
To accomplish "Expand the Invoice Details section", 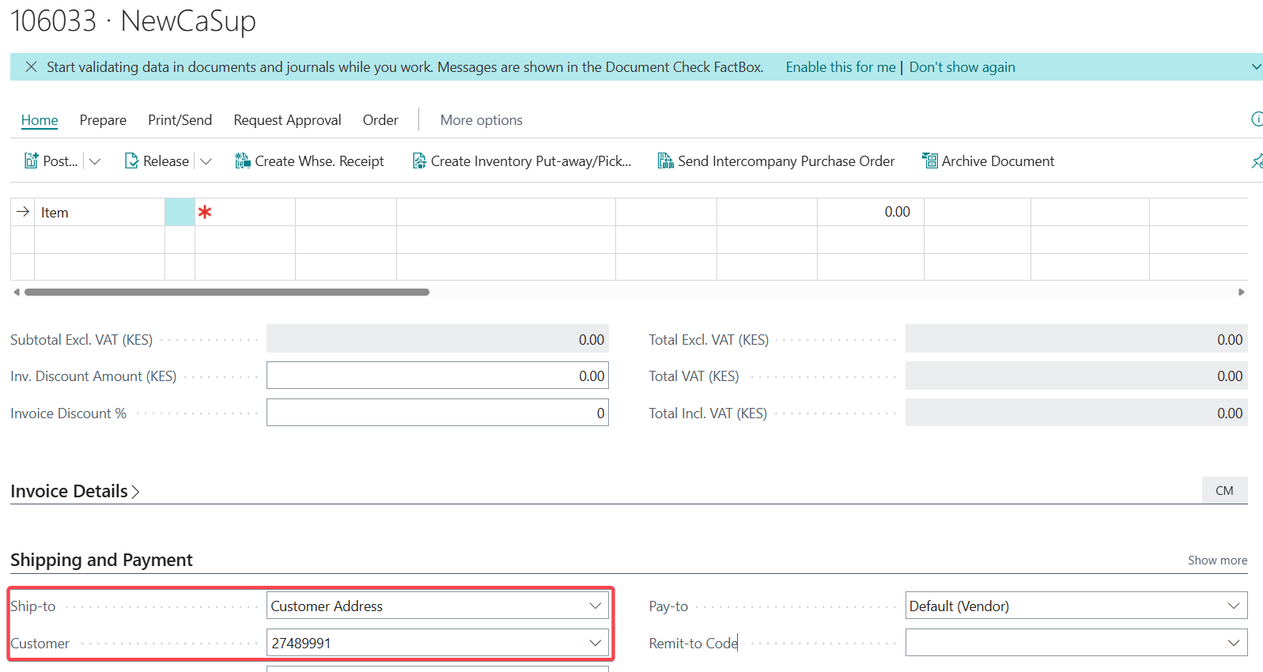I will pos(75,492).
